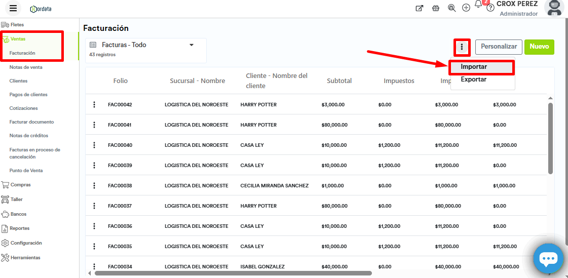The width and height of the screenshot is (568, 278).
Task: Select Exportar from the menu
Action: (474, 80)
